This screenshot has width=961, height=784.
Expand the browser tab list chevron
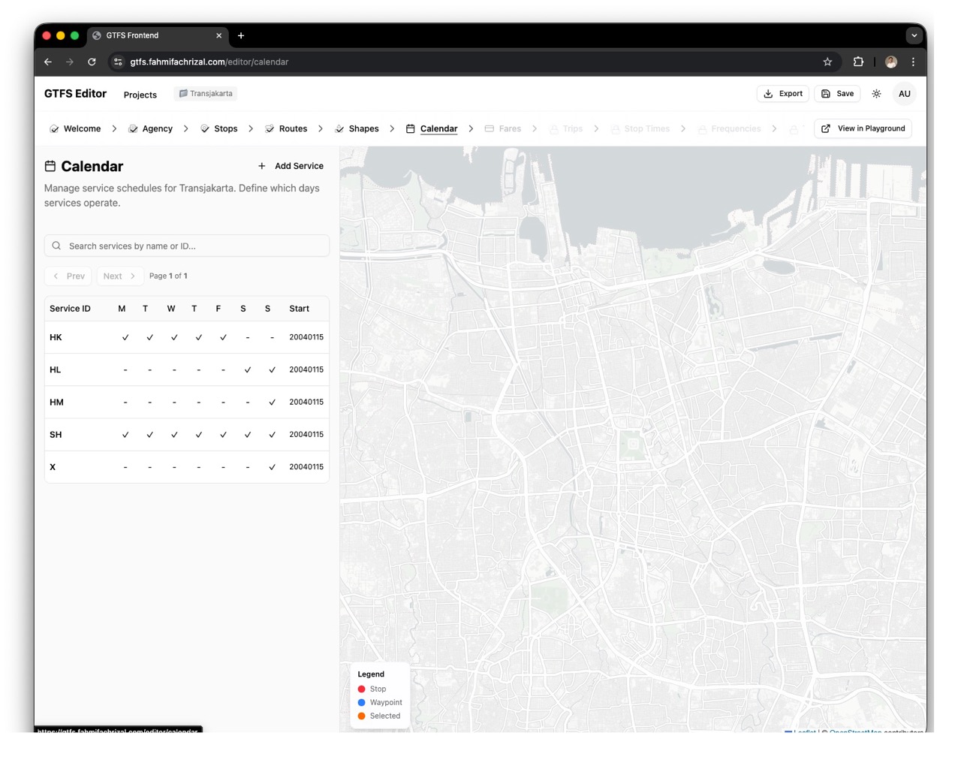click(x=914, y=35)
